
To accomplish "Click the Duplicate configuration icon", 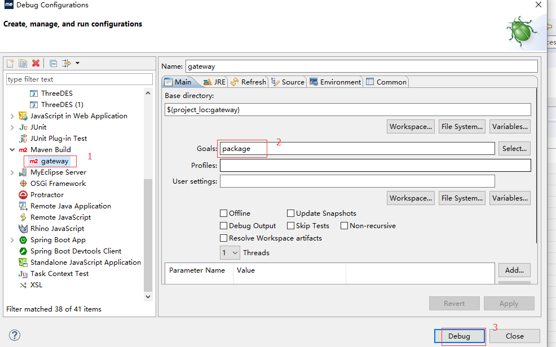I will pyautogui.click(x=23, y=64).
